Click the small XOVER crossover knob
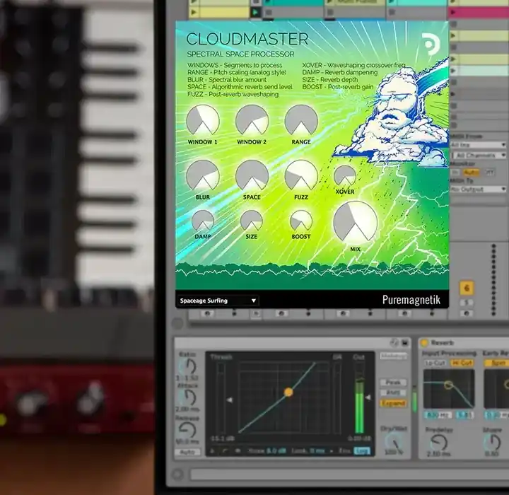509x495 pixels. click(345, 175)
